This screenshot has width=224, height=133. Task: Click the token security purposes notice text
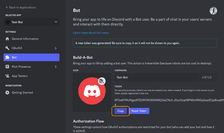point(164,92)
